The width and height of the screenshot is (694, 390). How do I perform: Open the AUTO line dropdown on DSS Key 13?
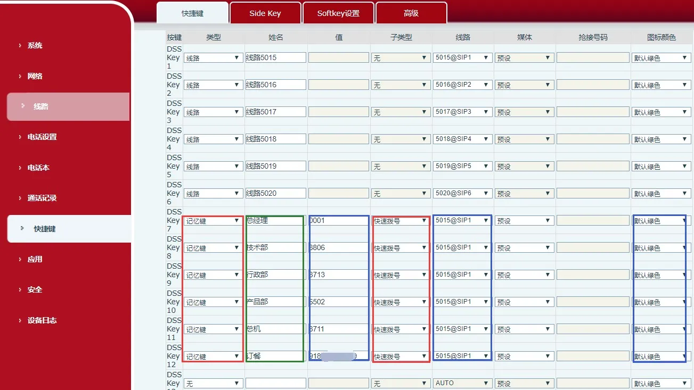point(461,383)
